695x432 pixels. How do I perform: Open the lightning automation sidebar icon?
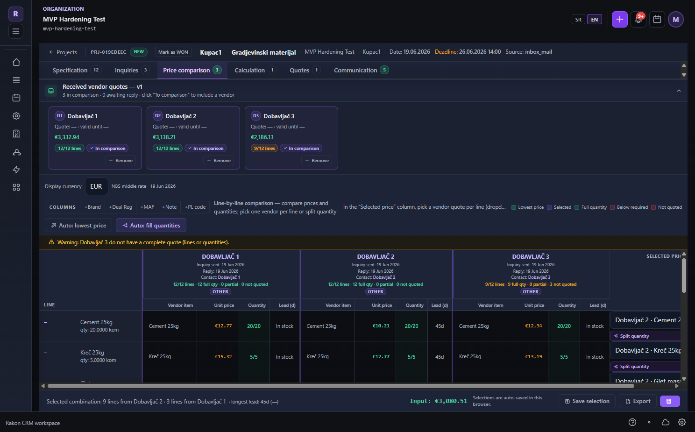coord(16,170)
